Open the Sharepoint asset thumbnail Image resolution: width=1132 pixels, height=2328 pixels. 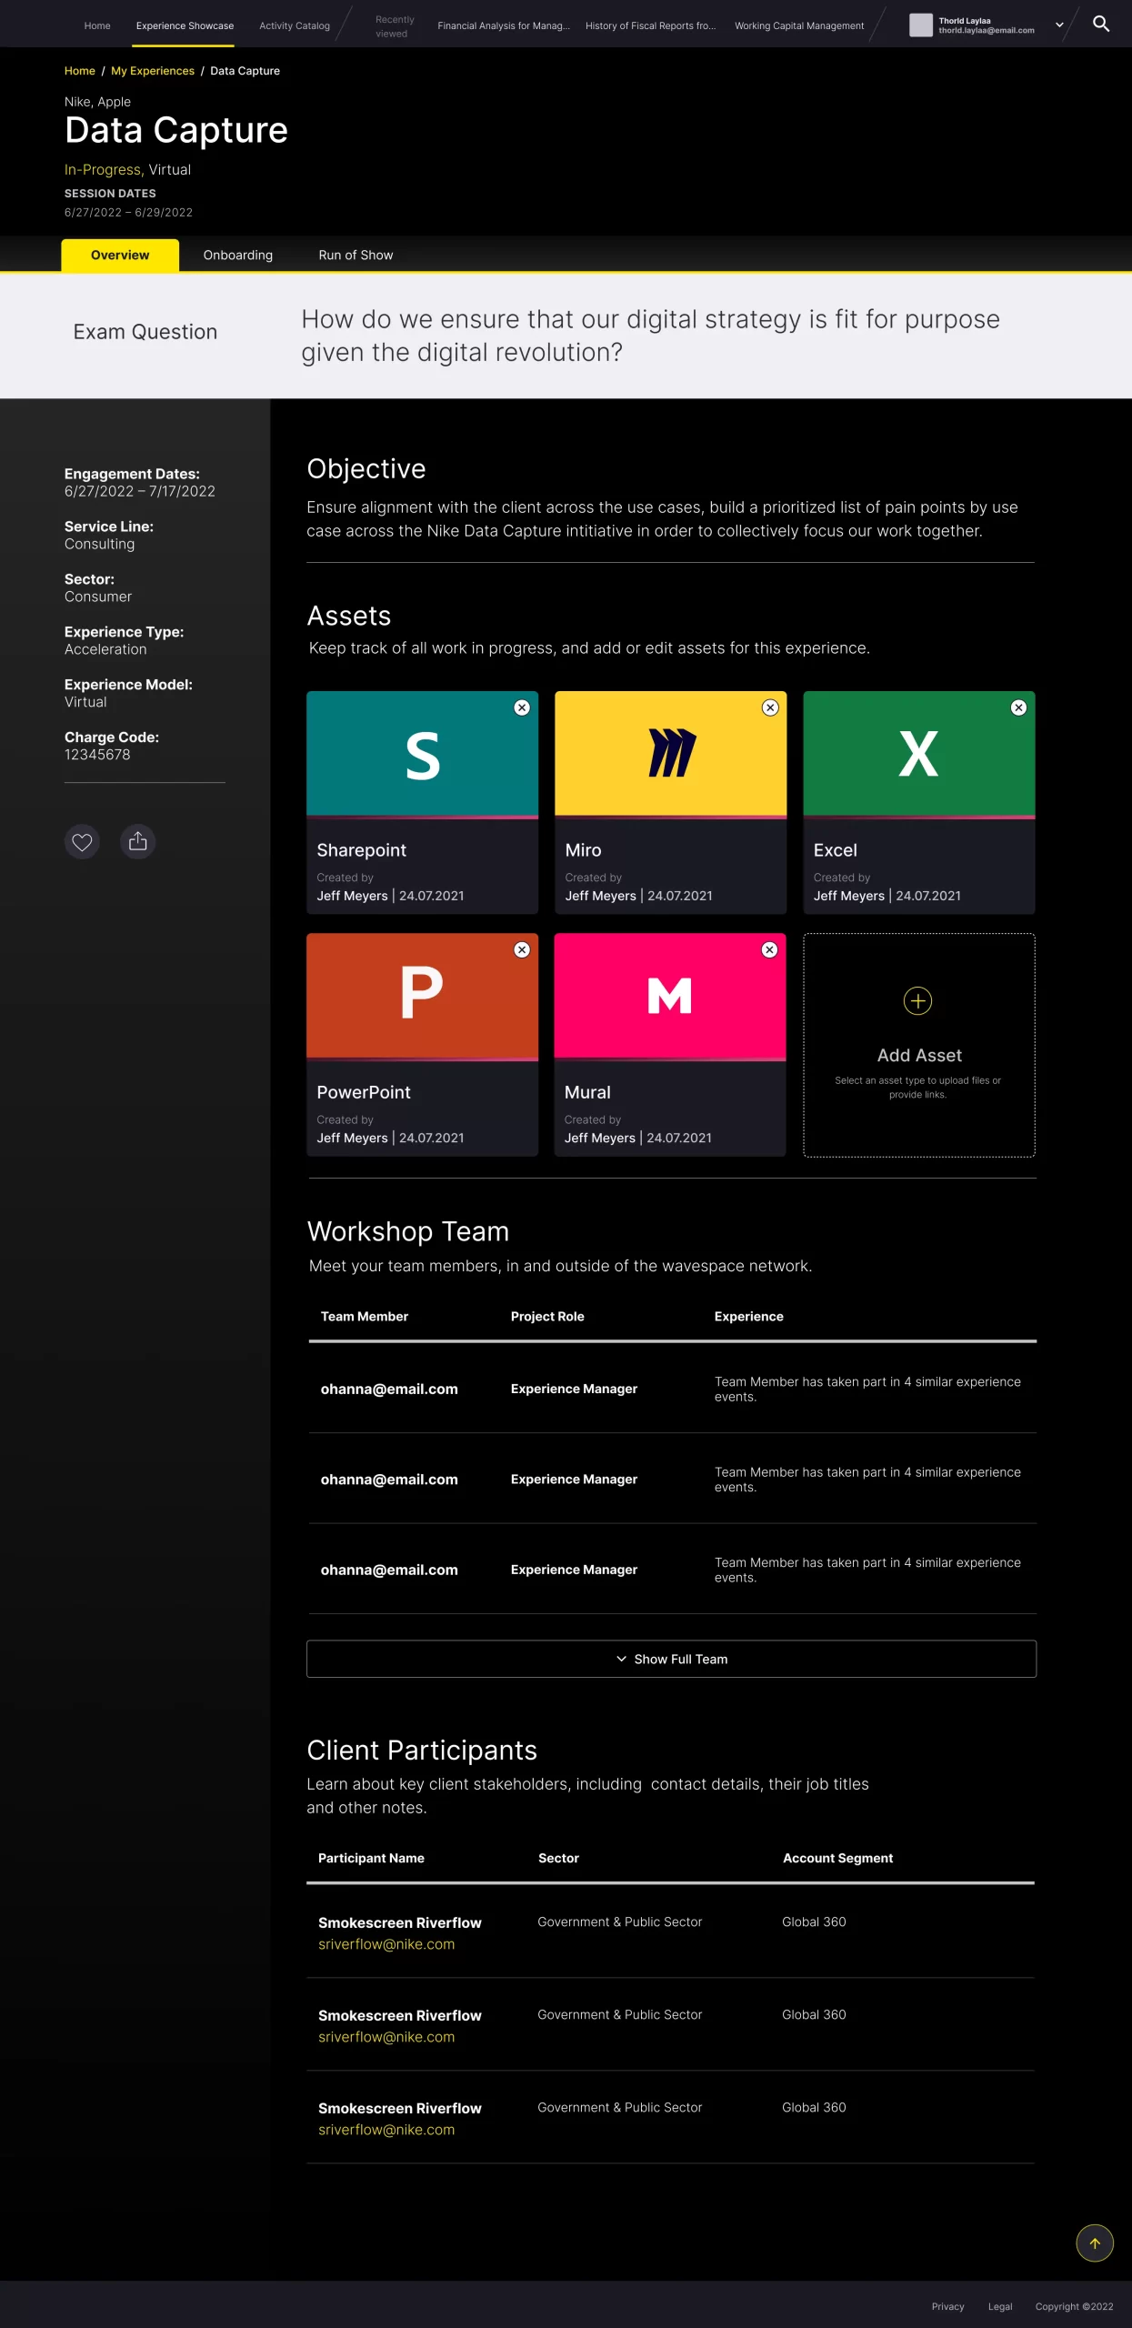click(x=422, y=754)
